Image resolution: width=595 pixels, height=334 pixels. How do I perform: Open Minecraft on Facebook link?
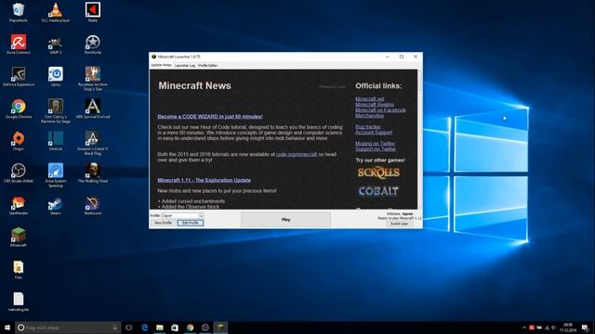coord(380,109)
